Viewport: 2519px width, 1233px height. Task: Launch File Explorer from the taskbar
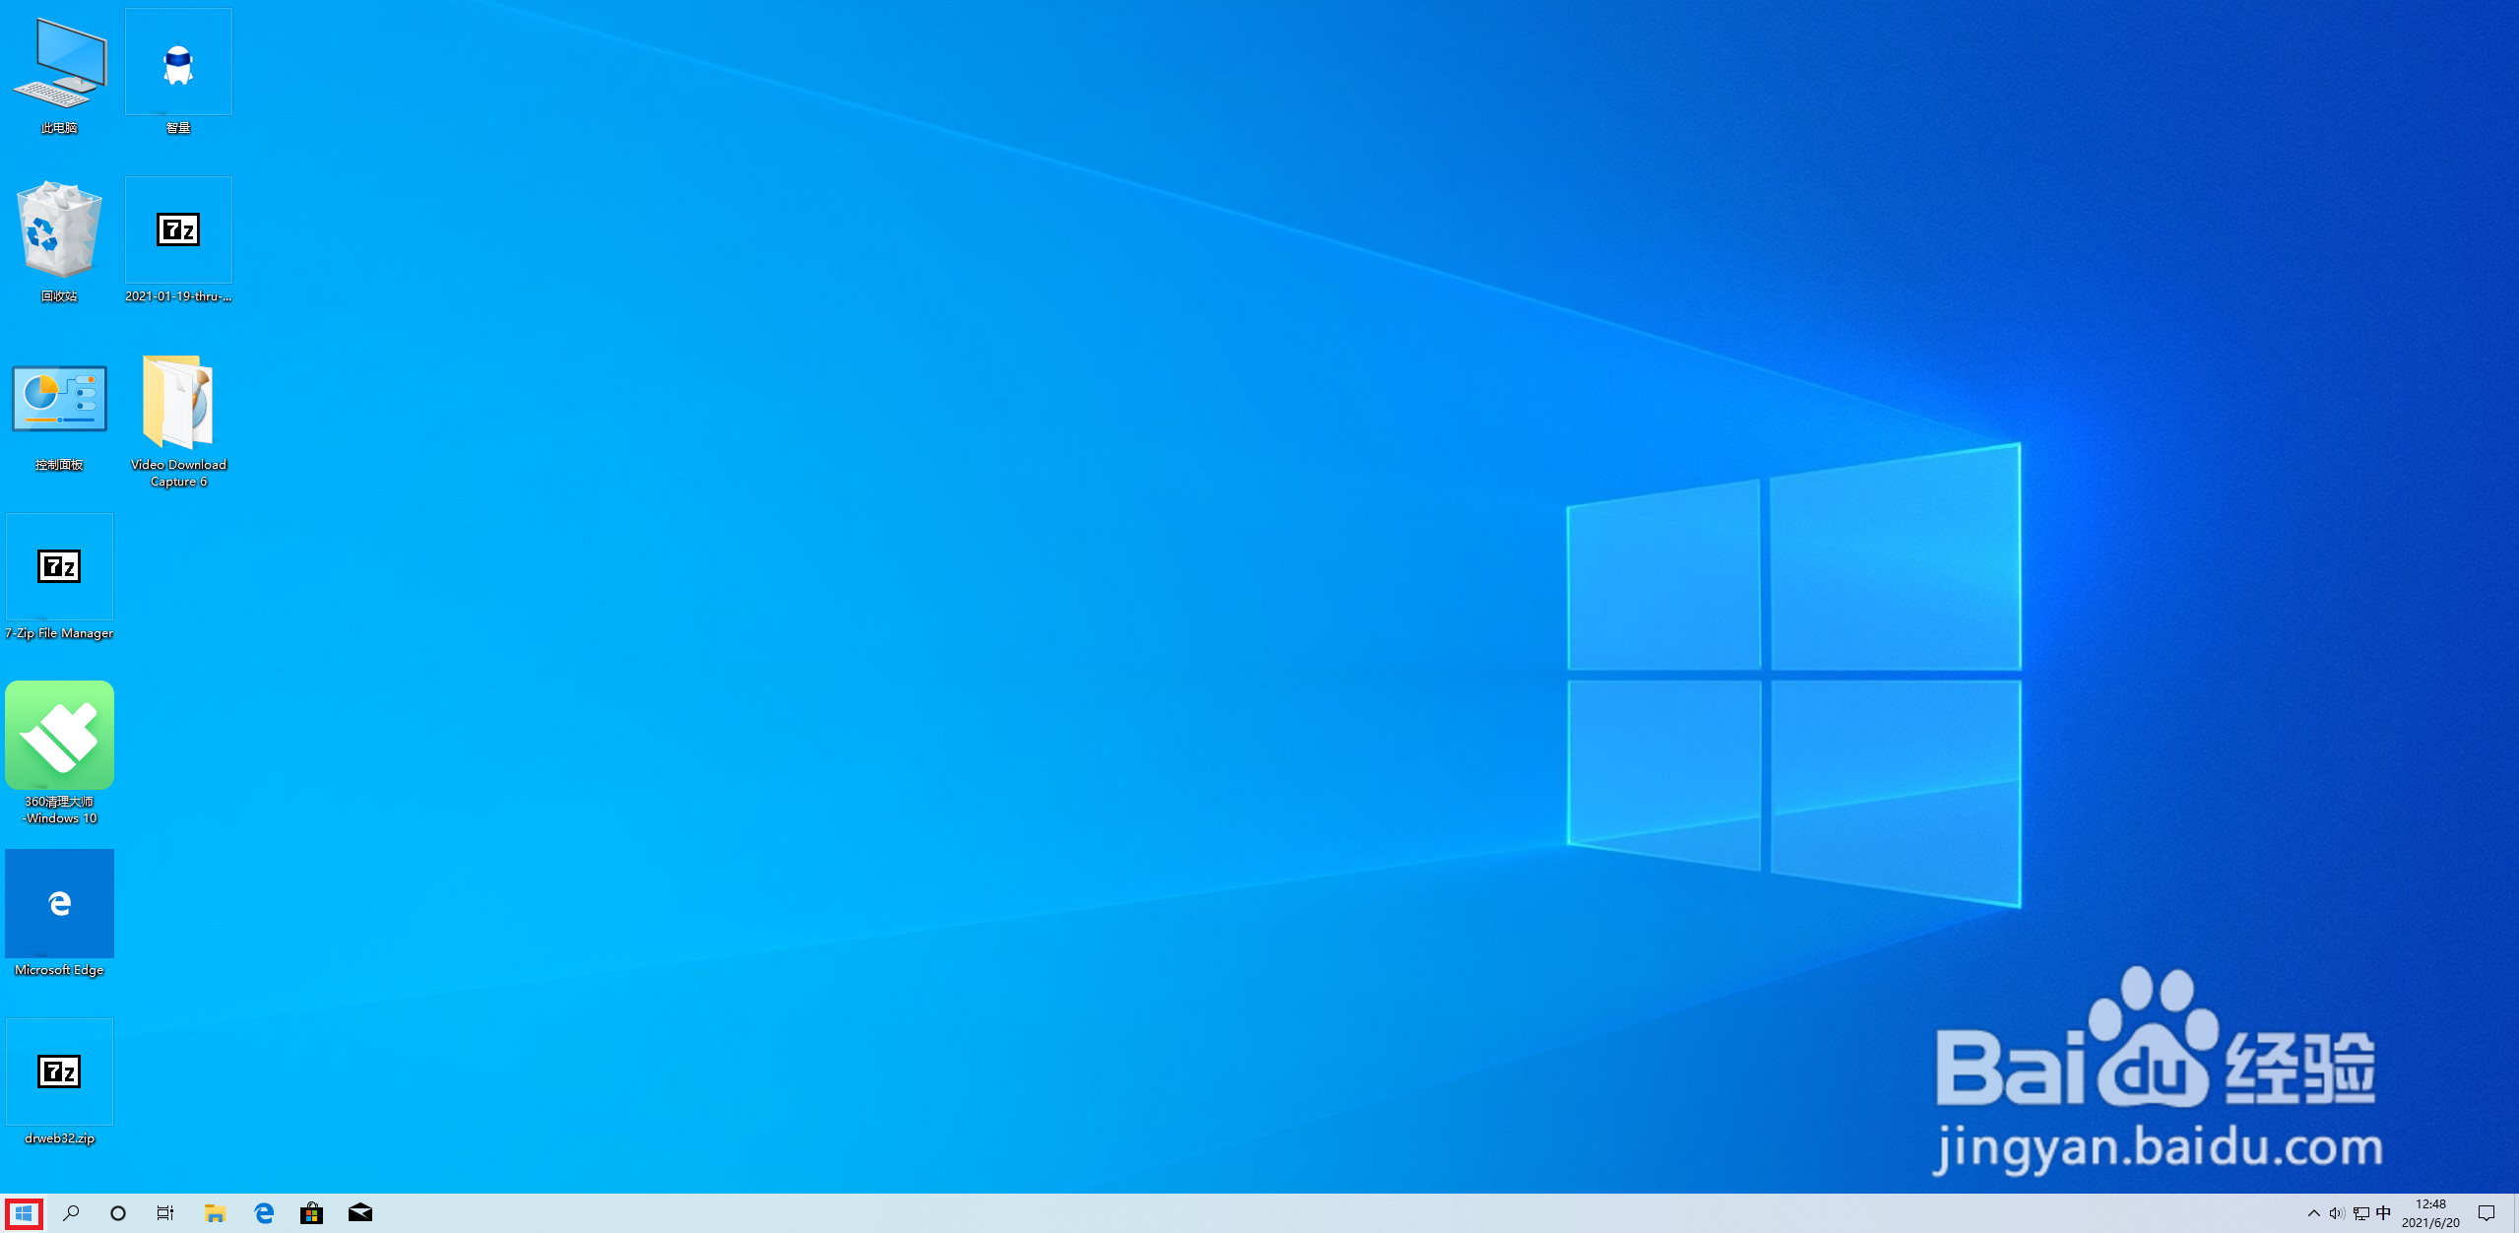[x=215, y=1213]
